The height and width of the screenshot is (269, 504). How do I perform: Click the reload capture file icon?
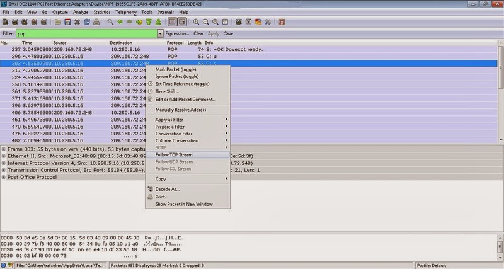[x=87, y=22]
